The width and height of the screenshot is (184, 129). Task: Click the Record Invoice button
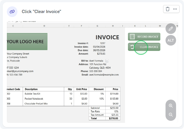[144, 37]
